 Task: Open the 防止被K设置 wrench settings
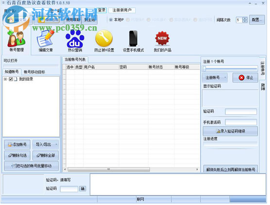click(x=104, y=41)
